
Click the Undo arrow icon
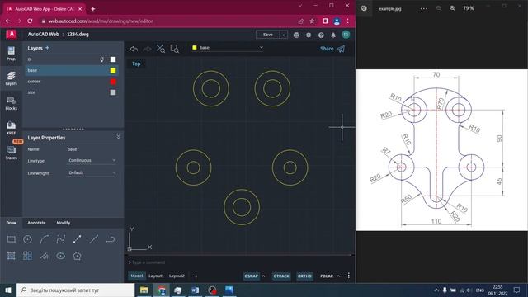pos(134,49)
